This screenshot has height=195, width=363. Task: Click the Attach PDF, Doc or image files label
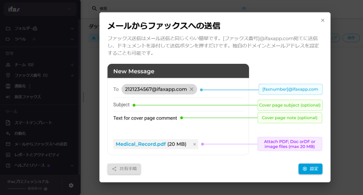(x=290, y=144)
